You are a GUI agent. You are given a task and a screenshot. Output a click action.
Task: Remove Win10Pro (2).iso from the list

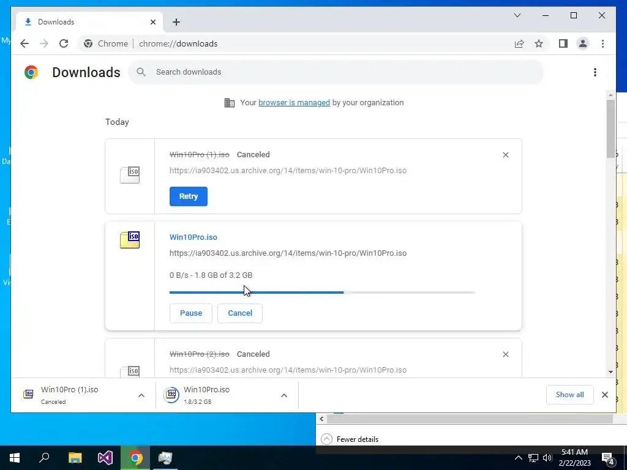click(505, 354)
